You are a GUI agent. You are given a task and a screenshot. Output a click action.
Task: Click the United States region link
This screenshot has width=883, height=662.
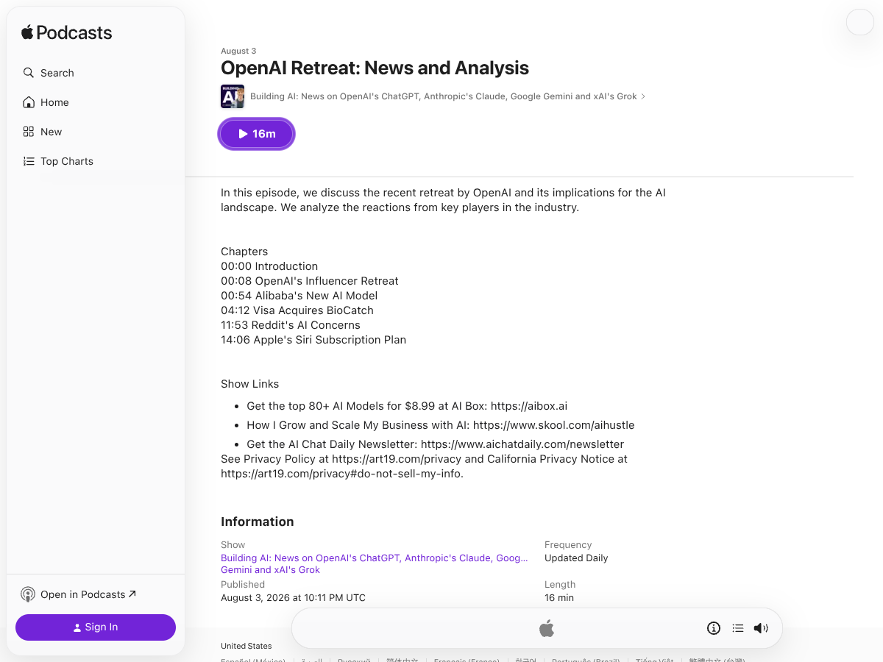point(247,646)
